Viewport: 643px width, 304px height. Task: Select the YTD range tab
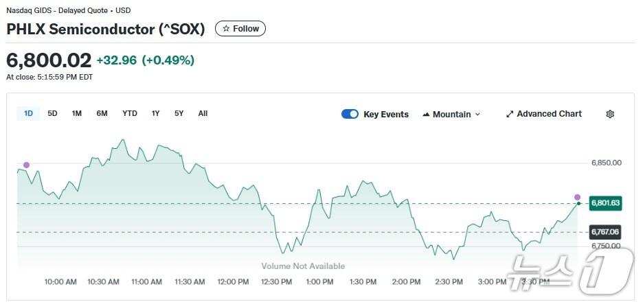click(x=130, y=113)
